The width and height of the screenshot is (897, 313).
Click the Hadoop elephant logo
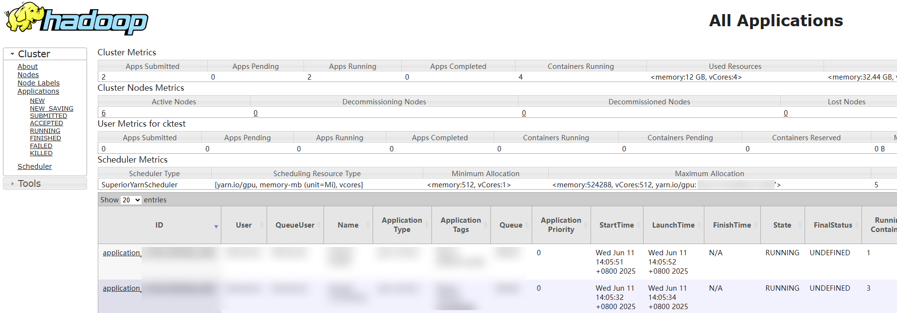(76, 18)
